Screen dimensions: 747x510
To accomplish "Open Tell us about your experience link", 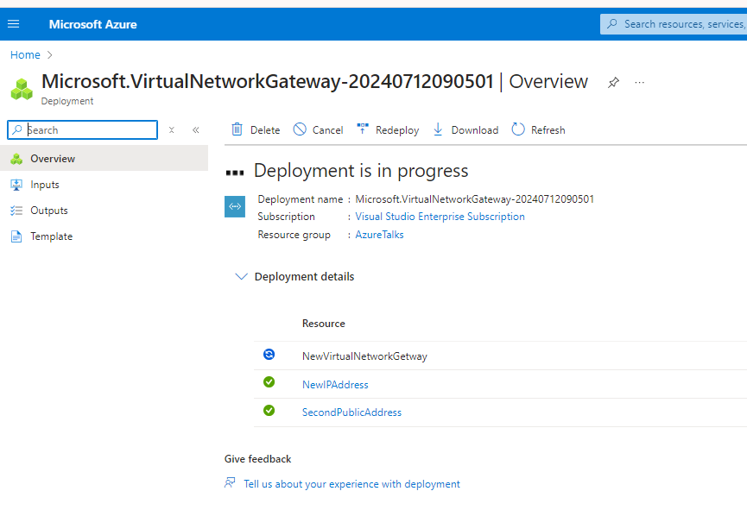I will tap(351, 484).
